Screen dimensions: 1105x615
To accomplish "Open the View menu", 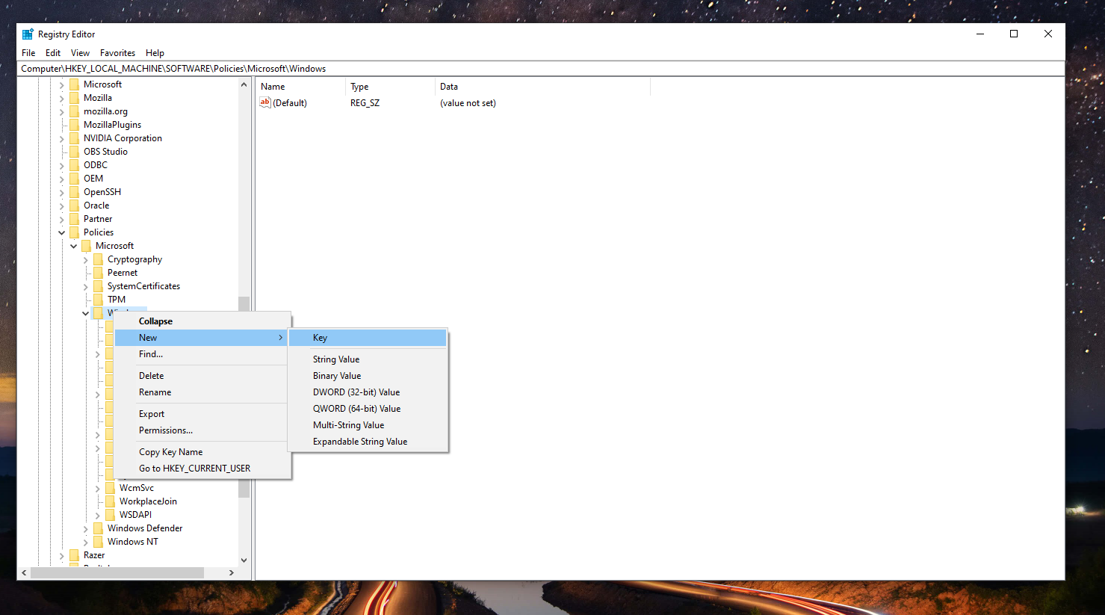I will point(80,53).
